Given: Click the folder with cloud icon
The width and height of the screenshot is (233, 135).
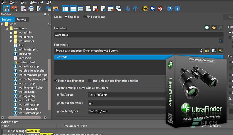Looking at the screenshot, I should coord(56,9).
